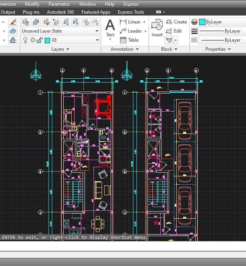This screenshot has width=246, height=266.
Task: Click the command line input area
Action: point(123,246)
